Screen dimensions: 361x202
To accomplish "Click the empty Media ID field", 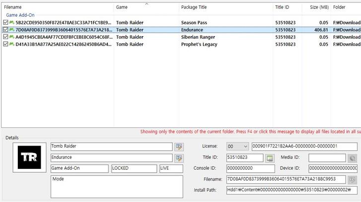I will tap(327, 158).
